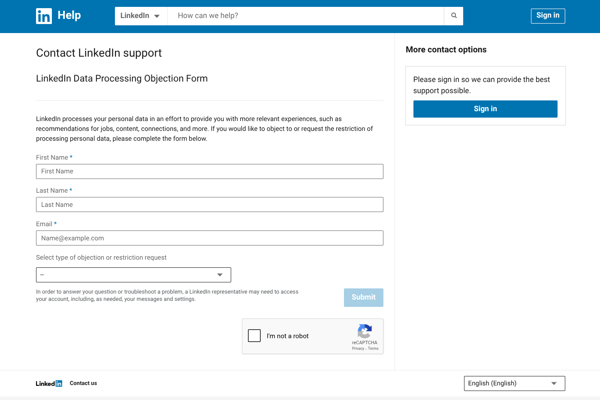Screen dimensions: 600x400
Task: Click the How can we help search box
Action: tap(305, 16)
